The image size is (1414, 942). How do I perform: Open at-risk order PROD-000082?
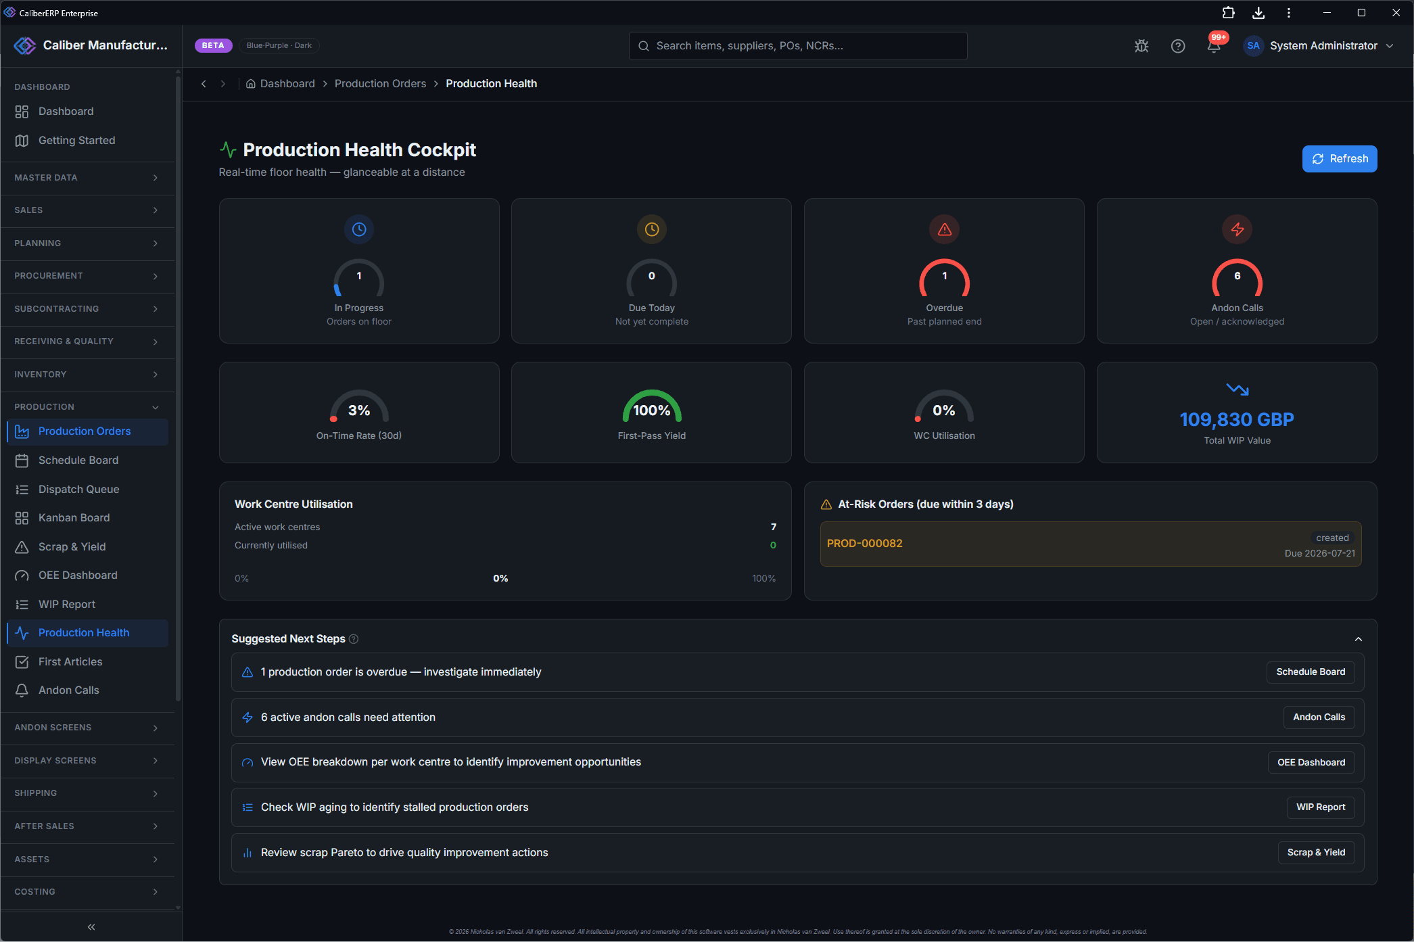1091,544
